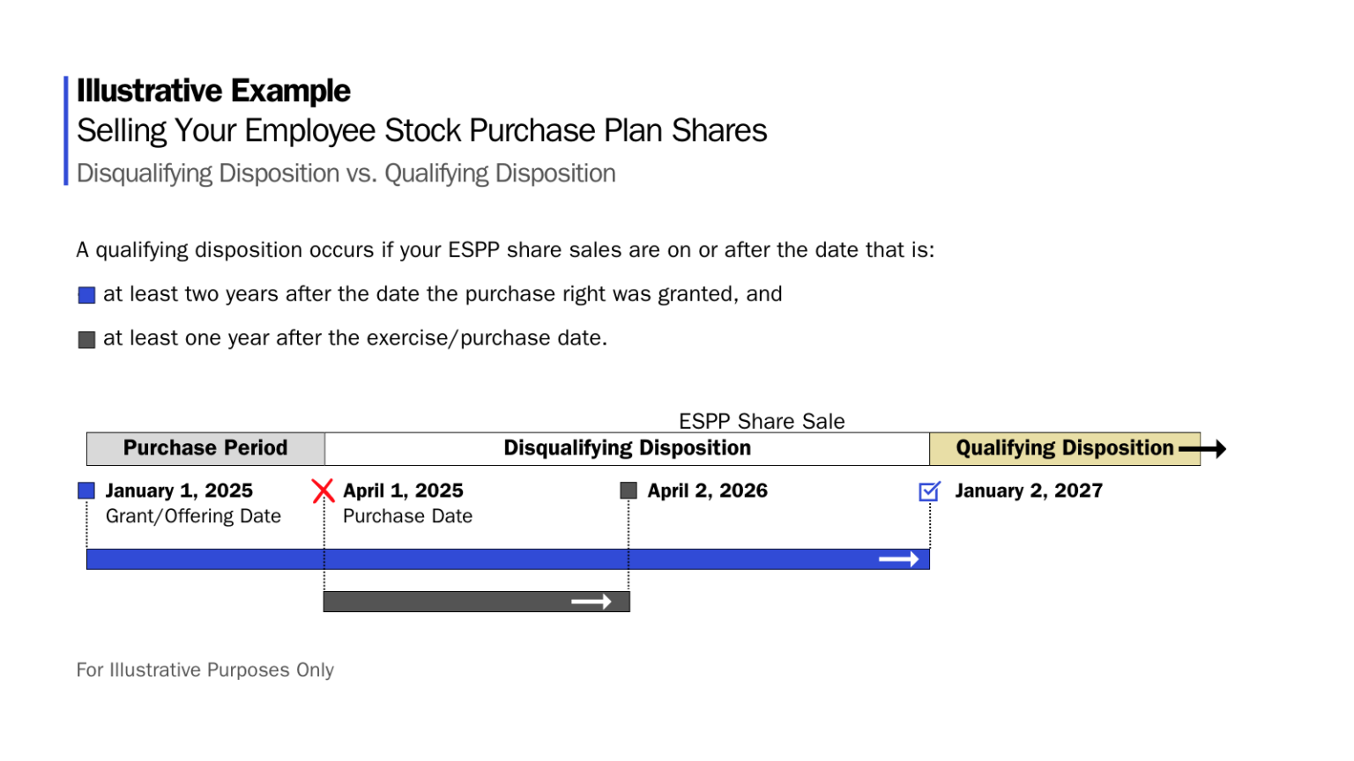Viewport: 1354px width, 761px height.
Task: Click the 'Grant/Offering Date' caption
Action: tap(193, 516)
